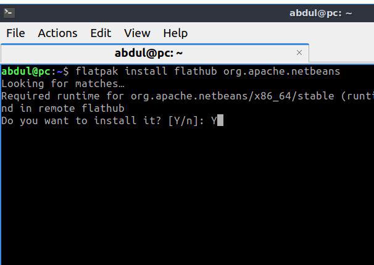Open the Edit menu
Image resolution: width=374 pixels, height=265 pixels.
click(101, 33)
